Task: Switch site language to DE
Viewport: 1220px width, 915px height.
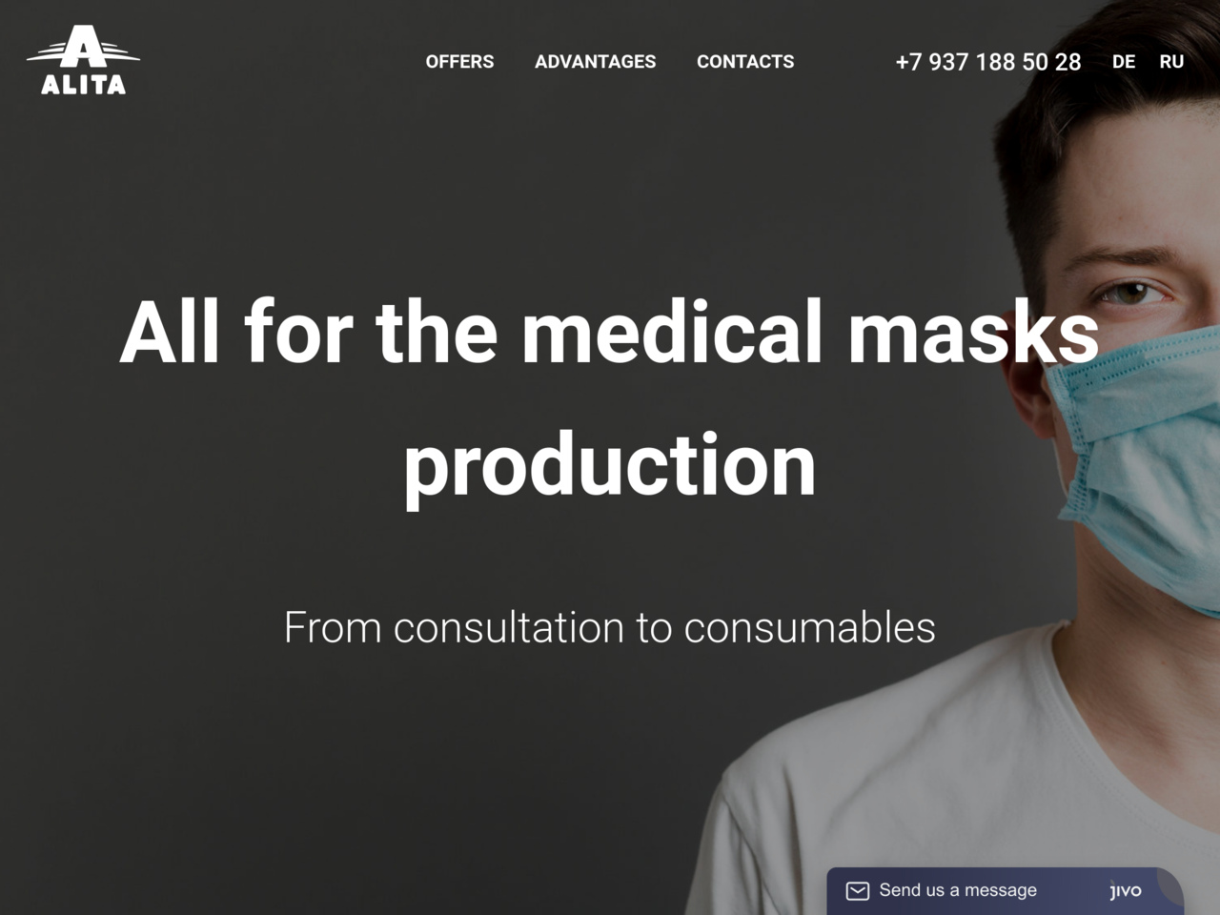Action: (x=1124, y=61)
